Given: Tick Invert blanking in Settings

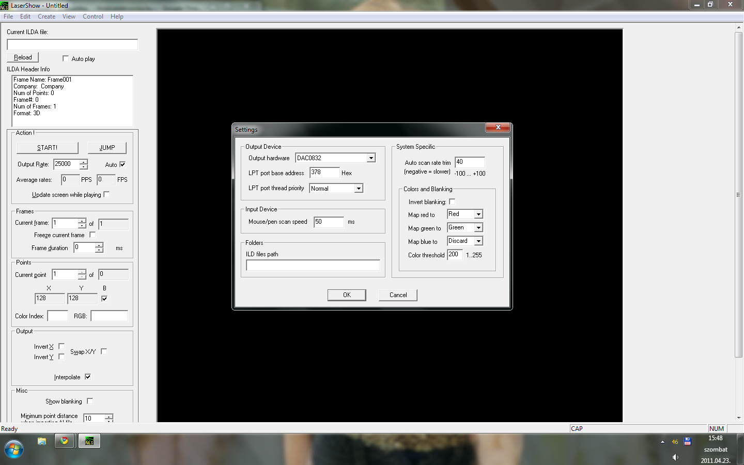Looking at the screenshot, I should click(x=452, y=202).
